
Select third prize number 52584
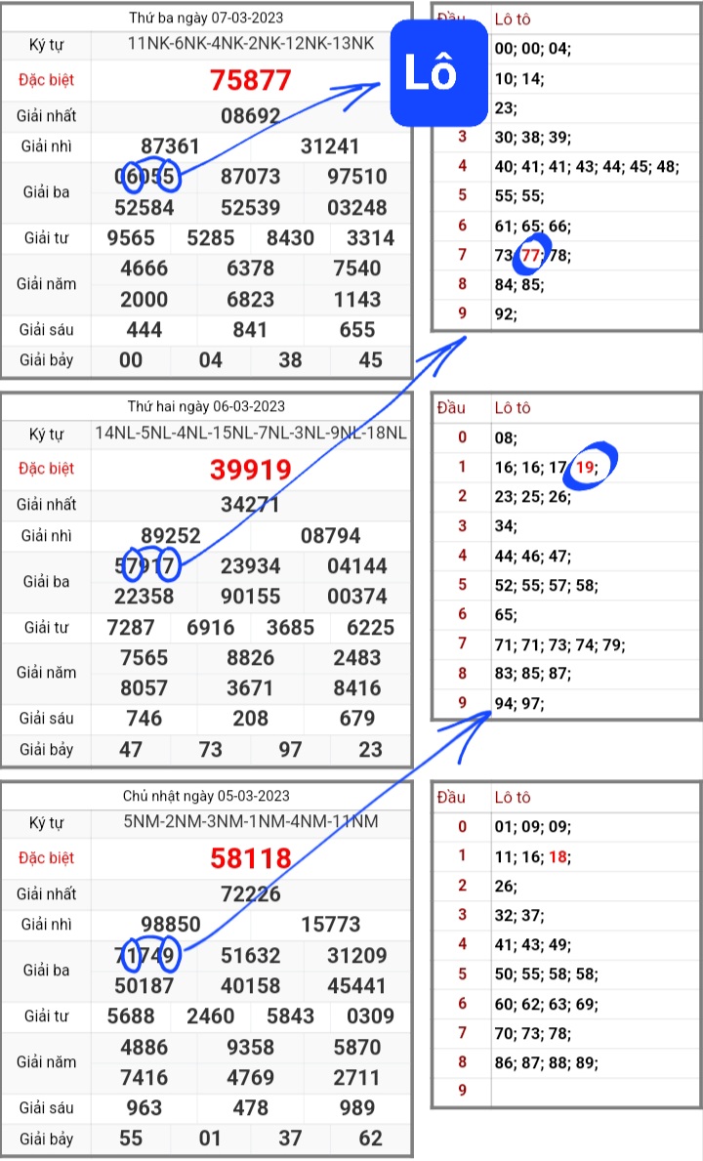tap(145, 207)
